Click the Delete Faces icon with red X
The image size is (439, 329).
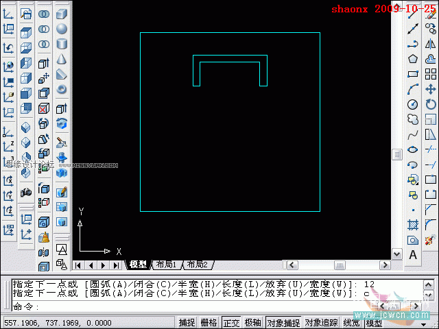coord(44,108)
